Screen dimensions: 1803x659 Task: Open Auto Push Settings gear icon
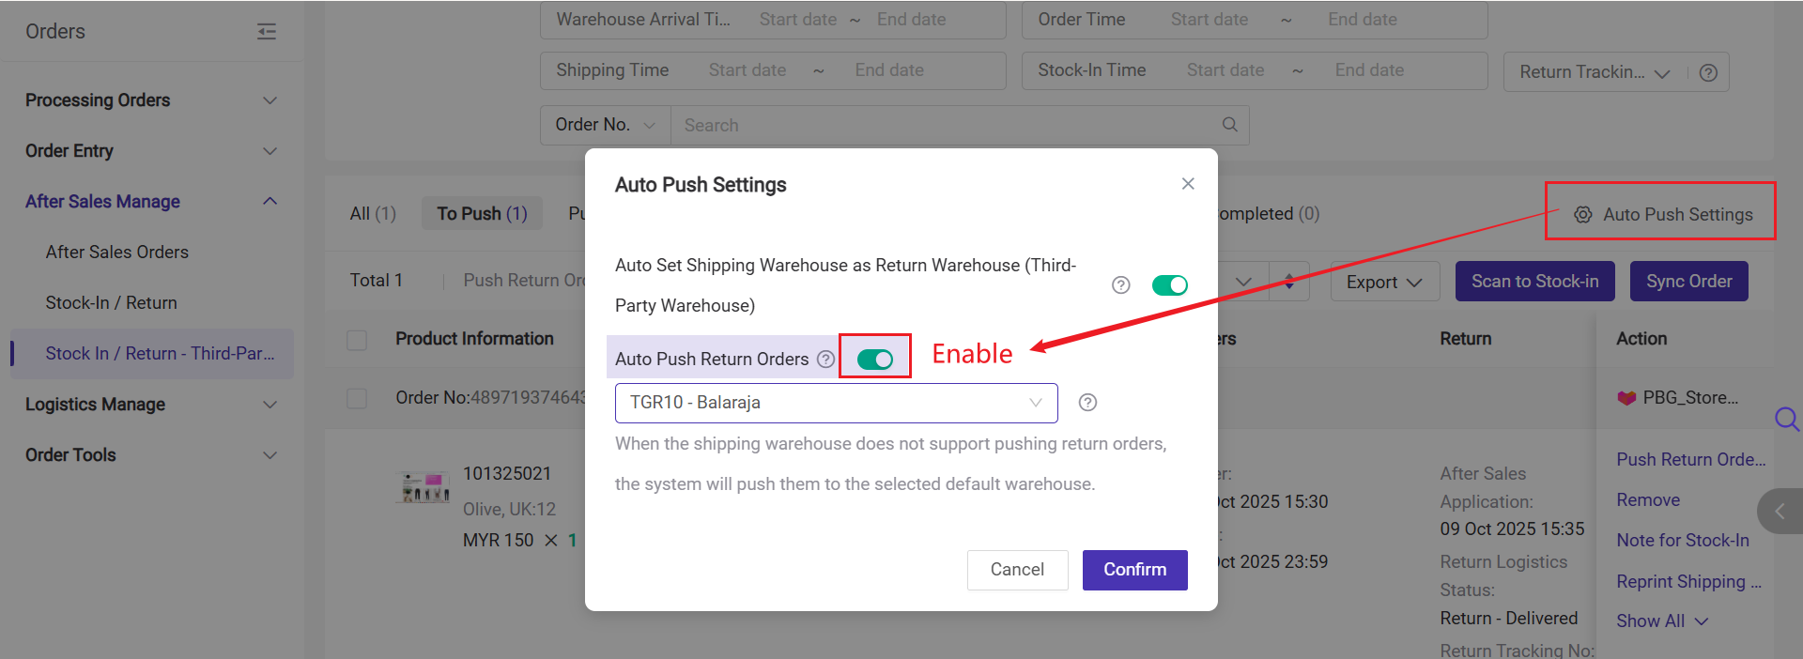point(1583,215)
